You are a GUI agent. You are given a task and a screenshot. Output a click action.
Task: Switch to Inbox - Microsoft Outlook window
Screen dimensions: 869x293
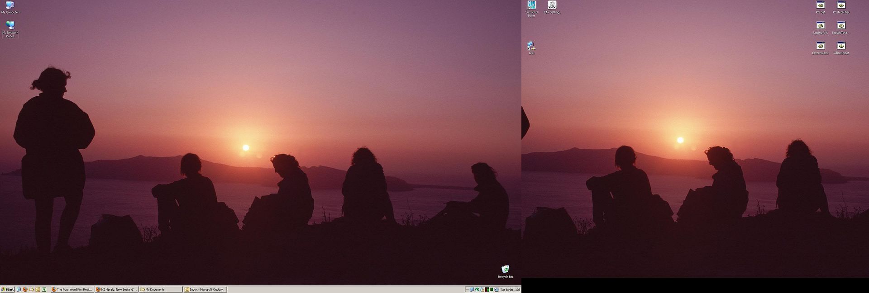pos(205,289)
